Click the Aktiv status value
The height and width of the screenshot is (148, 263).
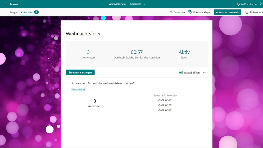pyautogui.click(x=184, y=52)
